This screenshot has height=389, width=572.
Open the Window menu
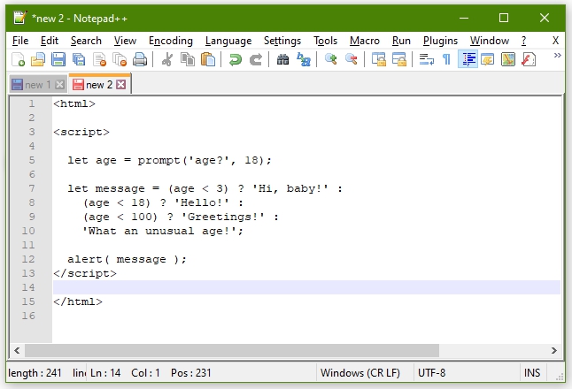pos(489,41)
